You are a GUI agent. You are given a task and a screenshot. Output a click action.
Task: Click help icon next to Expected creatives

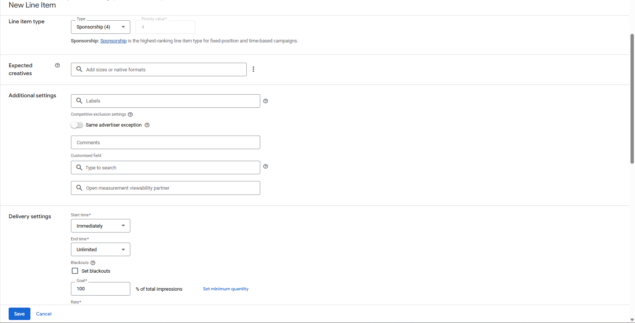pyautogui.click(x=57, y=65)
